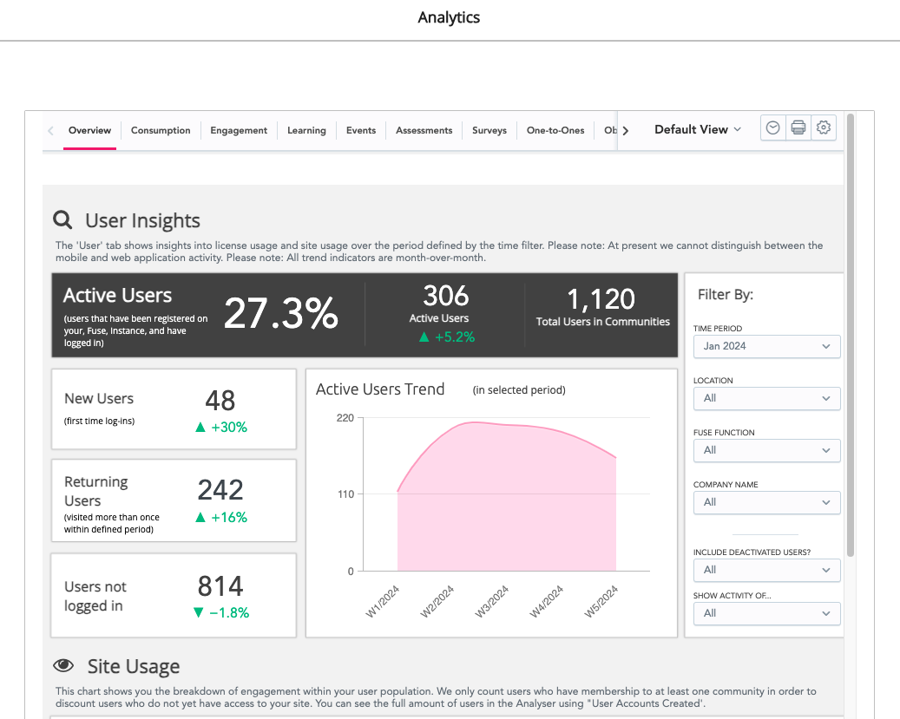Switch to the Consumption tab

(x=161, y=131)
